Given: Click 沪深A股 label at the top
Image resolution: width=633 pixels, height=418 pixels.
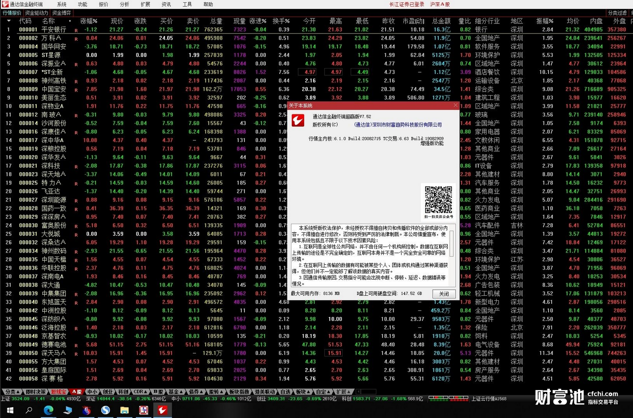Looking at the screenshot, I should 440,4.
